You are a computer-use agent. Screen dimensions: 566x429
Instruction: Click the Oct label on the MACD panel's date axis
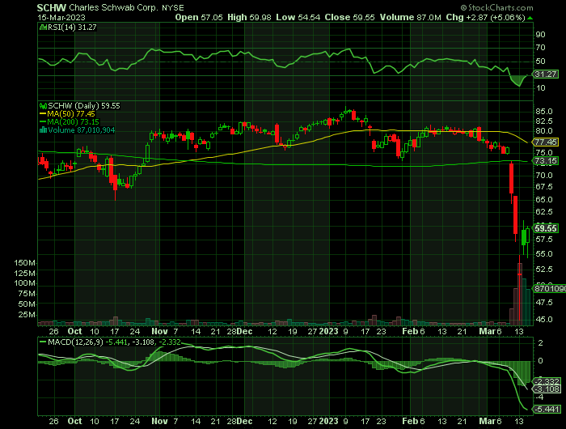tap(74, 422)
